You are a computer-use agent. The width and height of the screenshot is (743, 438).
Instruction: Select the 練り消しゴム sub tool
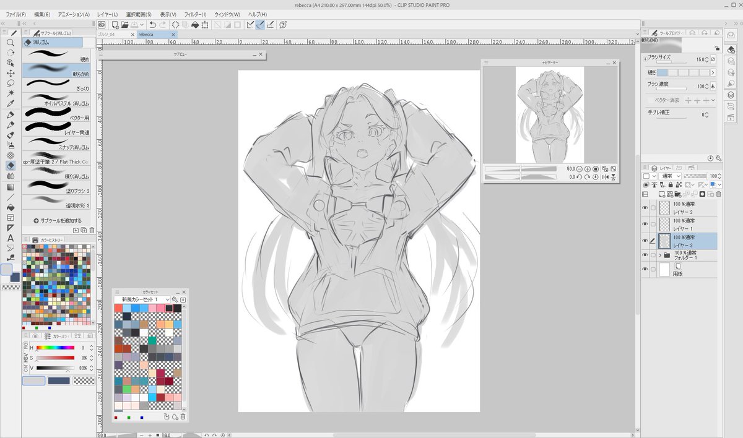[x=56, y=171]
